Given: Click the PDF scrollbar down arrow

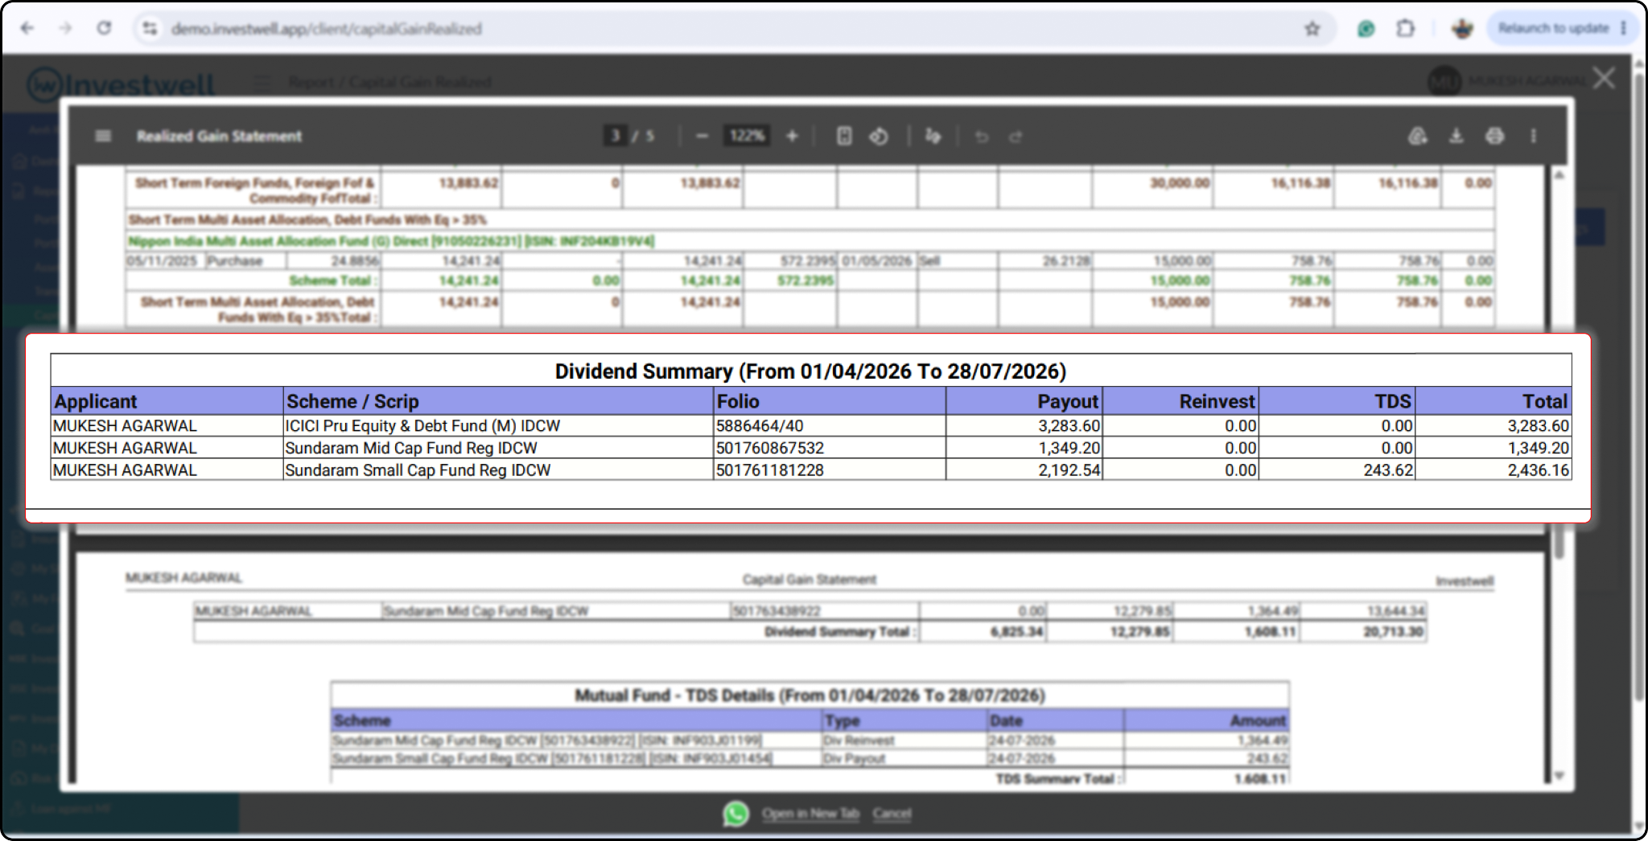Looking at the screenshot, I should coord(1559,776).
